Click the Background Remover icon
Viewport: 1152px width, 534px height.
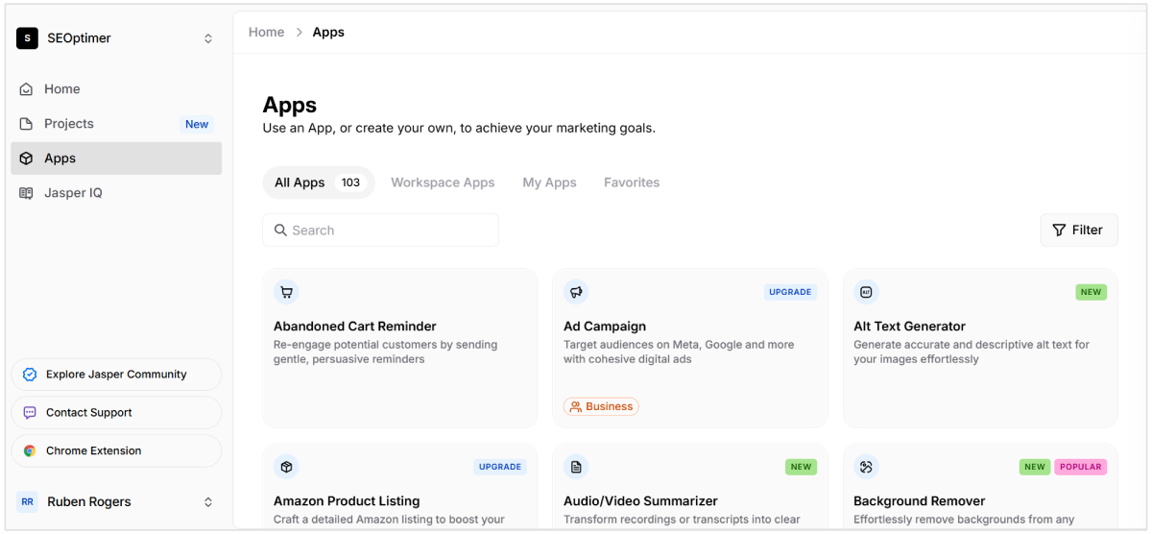pyautogui.click(x=866, y=467)
